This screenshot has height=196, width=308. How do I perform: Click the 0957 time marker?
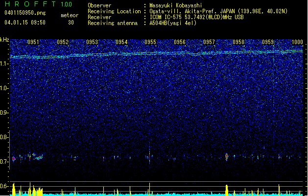[x=209, y=42]
